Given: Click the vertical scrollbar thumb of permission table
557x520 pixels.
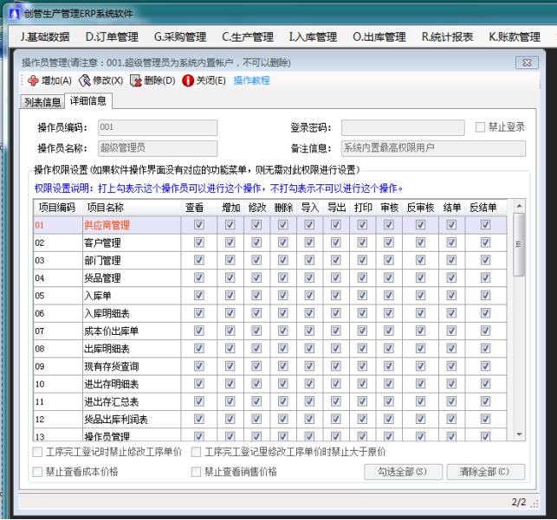Looking at the screenshot, I should (519, 244).
